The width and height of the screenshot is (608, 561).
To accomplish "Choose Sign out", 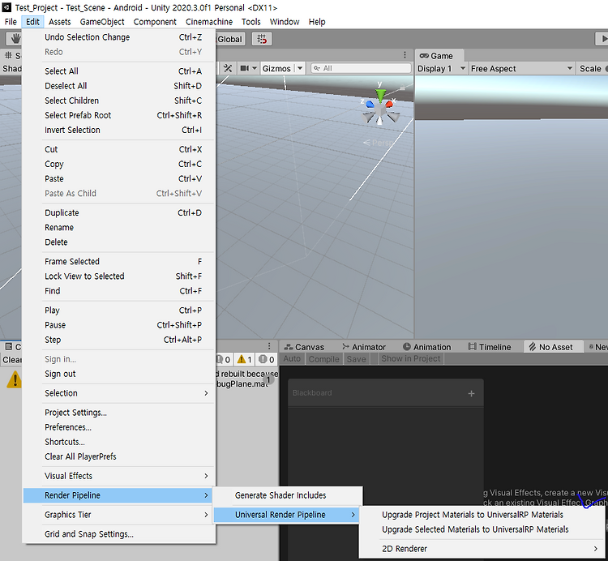I will coord(118,374).
